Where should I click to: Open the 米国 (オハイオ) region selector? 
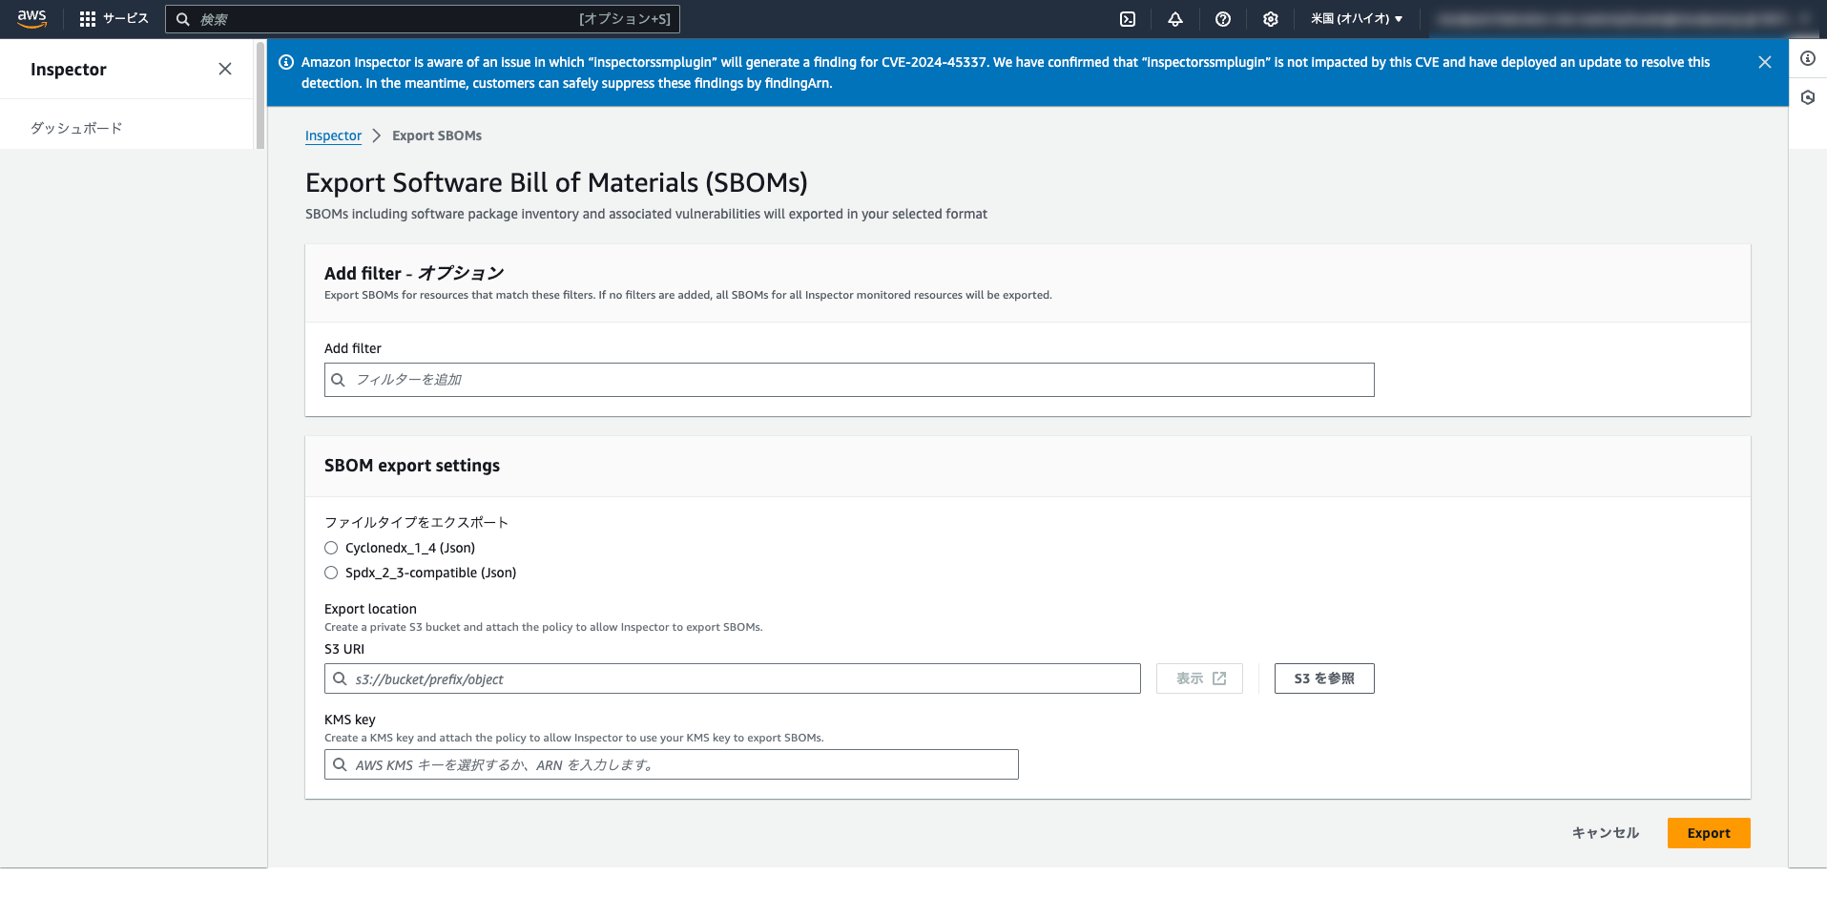click(x=1356, y=18)
